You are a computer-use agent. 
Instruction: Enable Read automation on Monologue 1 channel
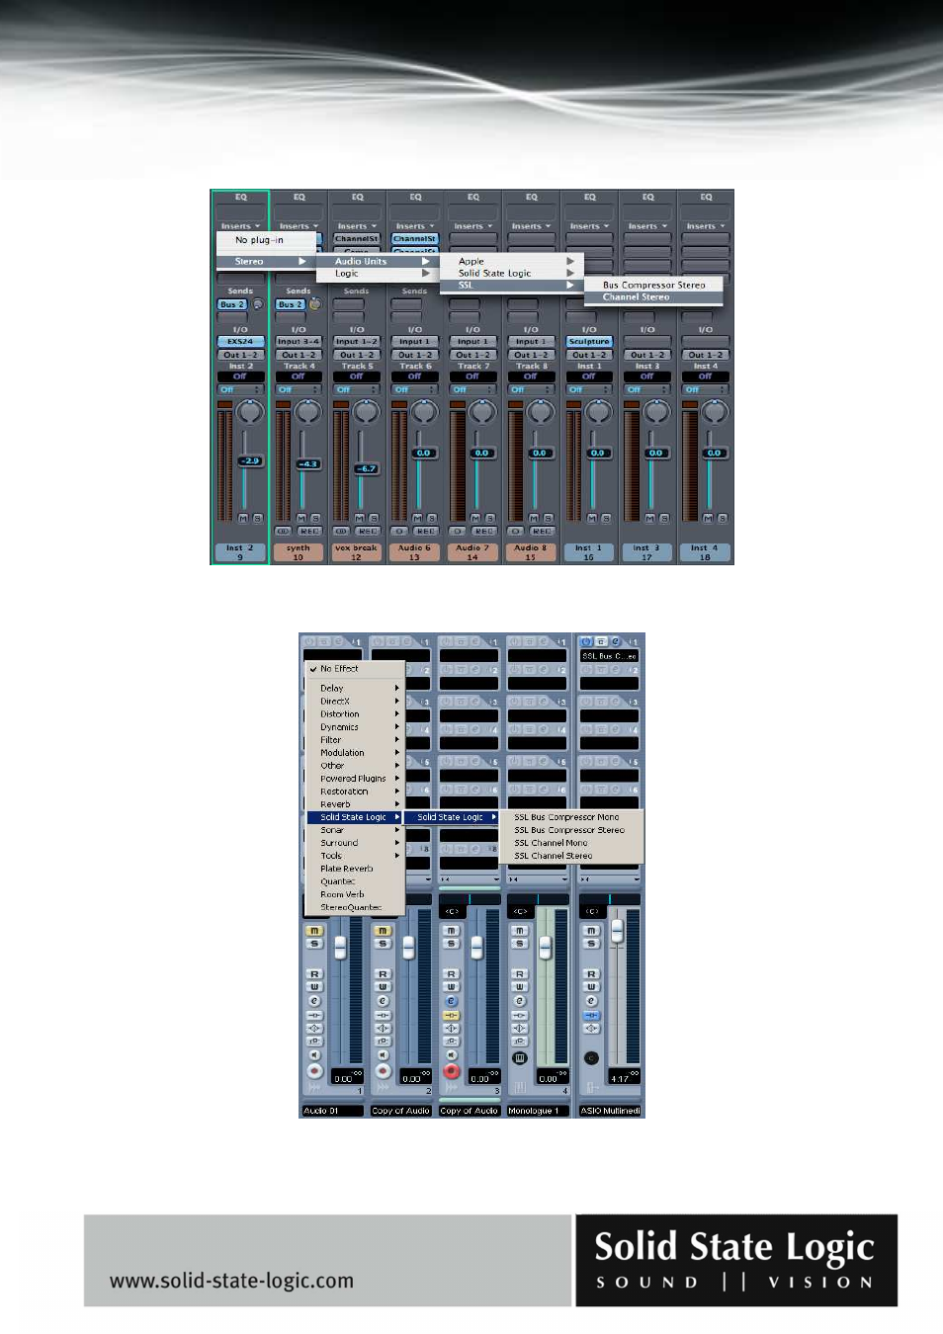coord(520,974)
